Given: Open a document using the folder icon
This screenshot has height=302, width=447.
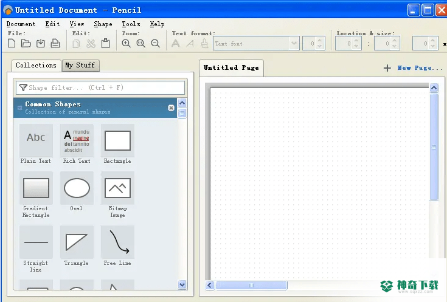Looking at the screenshot, I should coord(26,43).
